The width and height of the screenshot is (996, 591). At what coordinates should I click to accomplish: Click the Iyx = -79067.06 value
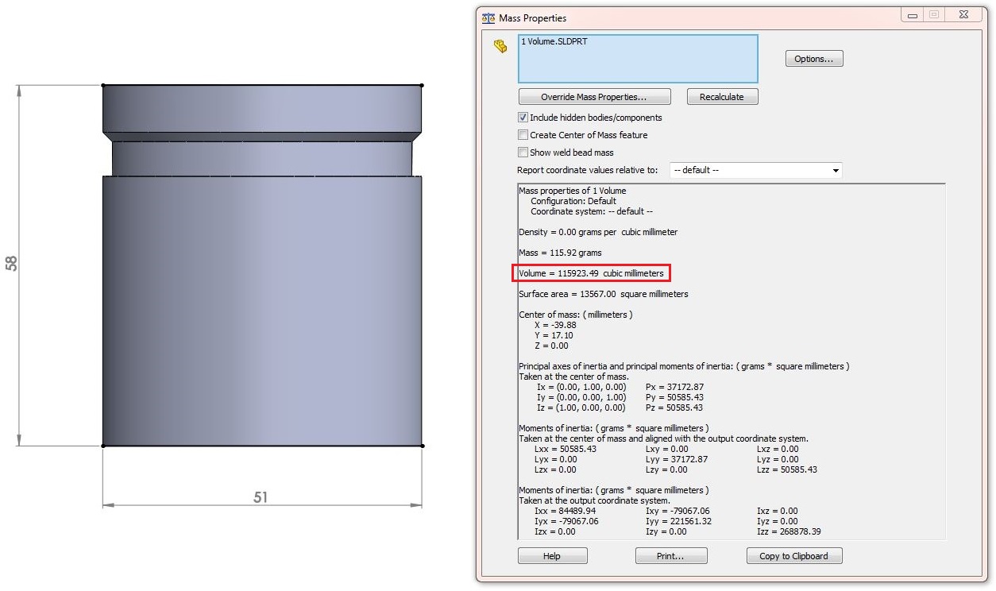click(x=566, y=521)
